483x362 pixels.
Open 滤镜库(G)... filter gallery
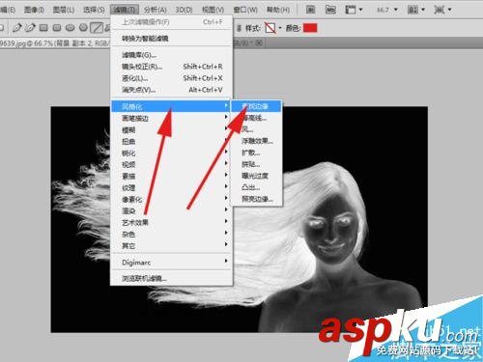[172, 55]
